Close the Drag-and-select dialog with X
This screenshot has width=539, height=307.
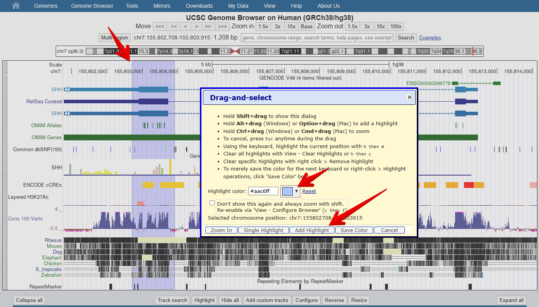pos(409,97)
